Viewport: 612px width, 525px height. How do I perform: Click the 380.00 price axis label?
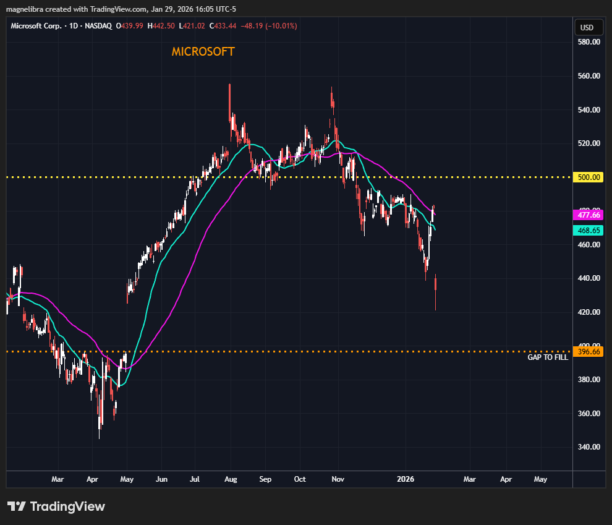pyautogui.click(x=589, y=380)
